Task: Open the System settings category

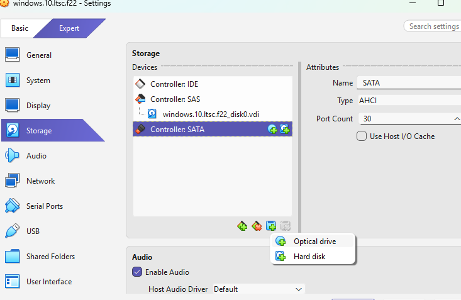Action: click(38, 81)
